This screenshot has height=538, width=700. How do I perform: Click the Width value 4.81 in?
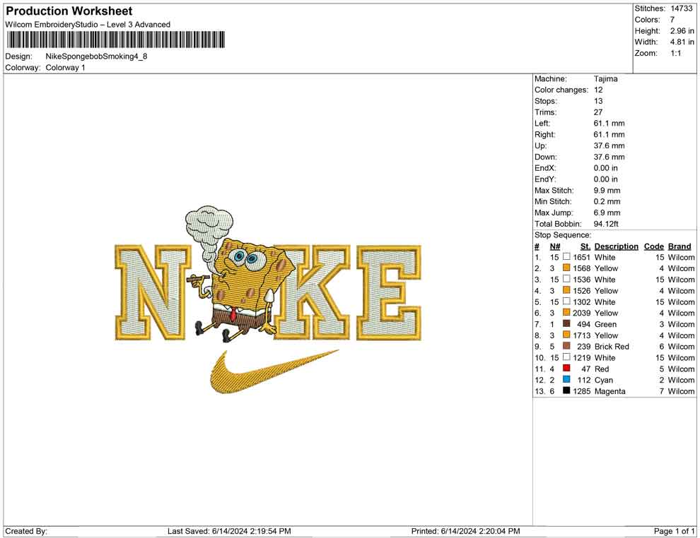[x=682, y=42]
